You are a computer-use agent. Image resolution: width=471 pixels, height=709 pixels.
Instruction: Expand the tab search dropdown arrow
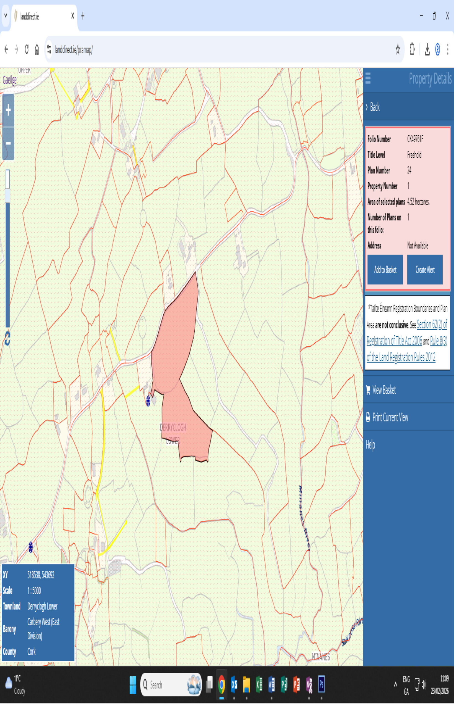[6, 16]
